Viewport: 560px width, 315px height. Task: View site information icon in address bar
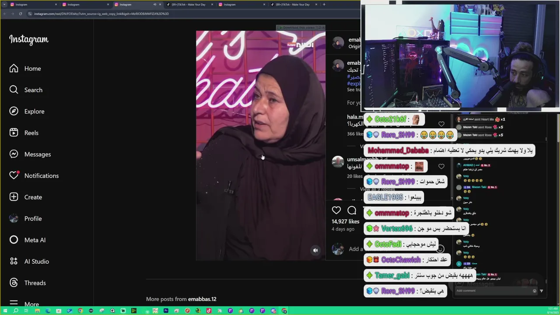pos(30,14)
